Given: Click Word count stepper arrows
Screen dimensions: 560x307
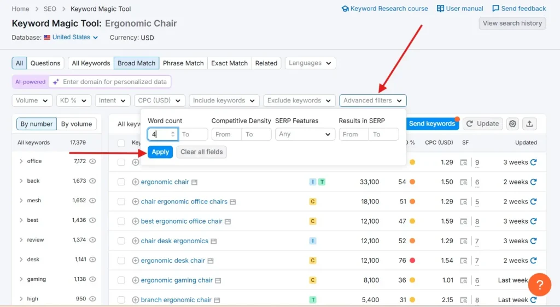Looking at the screenshot, I should click(x=173, y=134).
